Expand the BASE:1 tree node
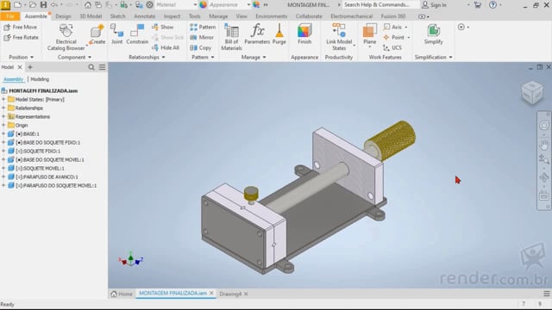This screenshot has height=310, width=552. [x=3, y=134]
